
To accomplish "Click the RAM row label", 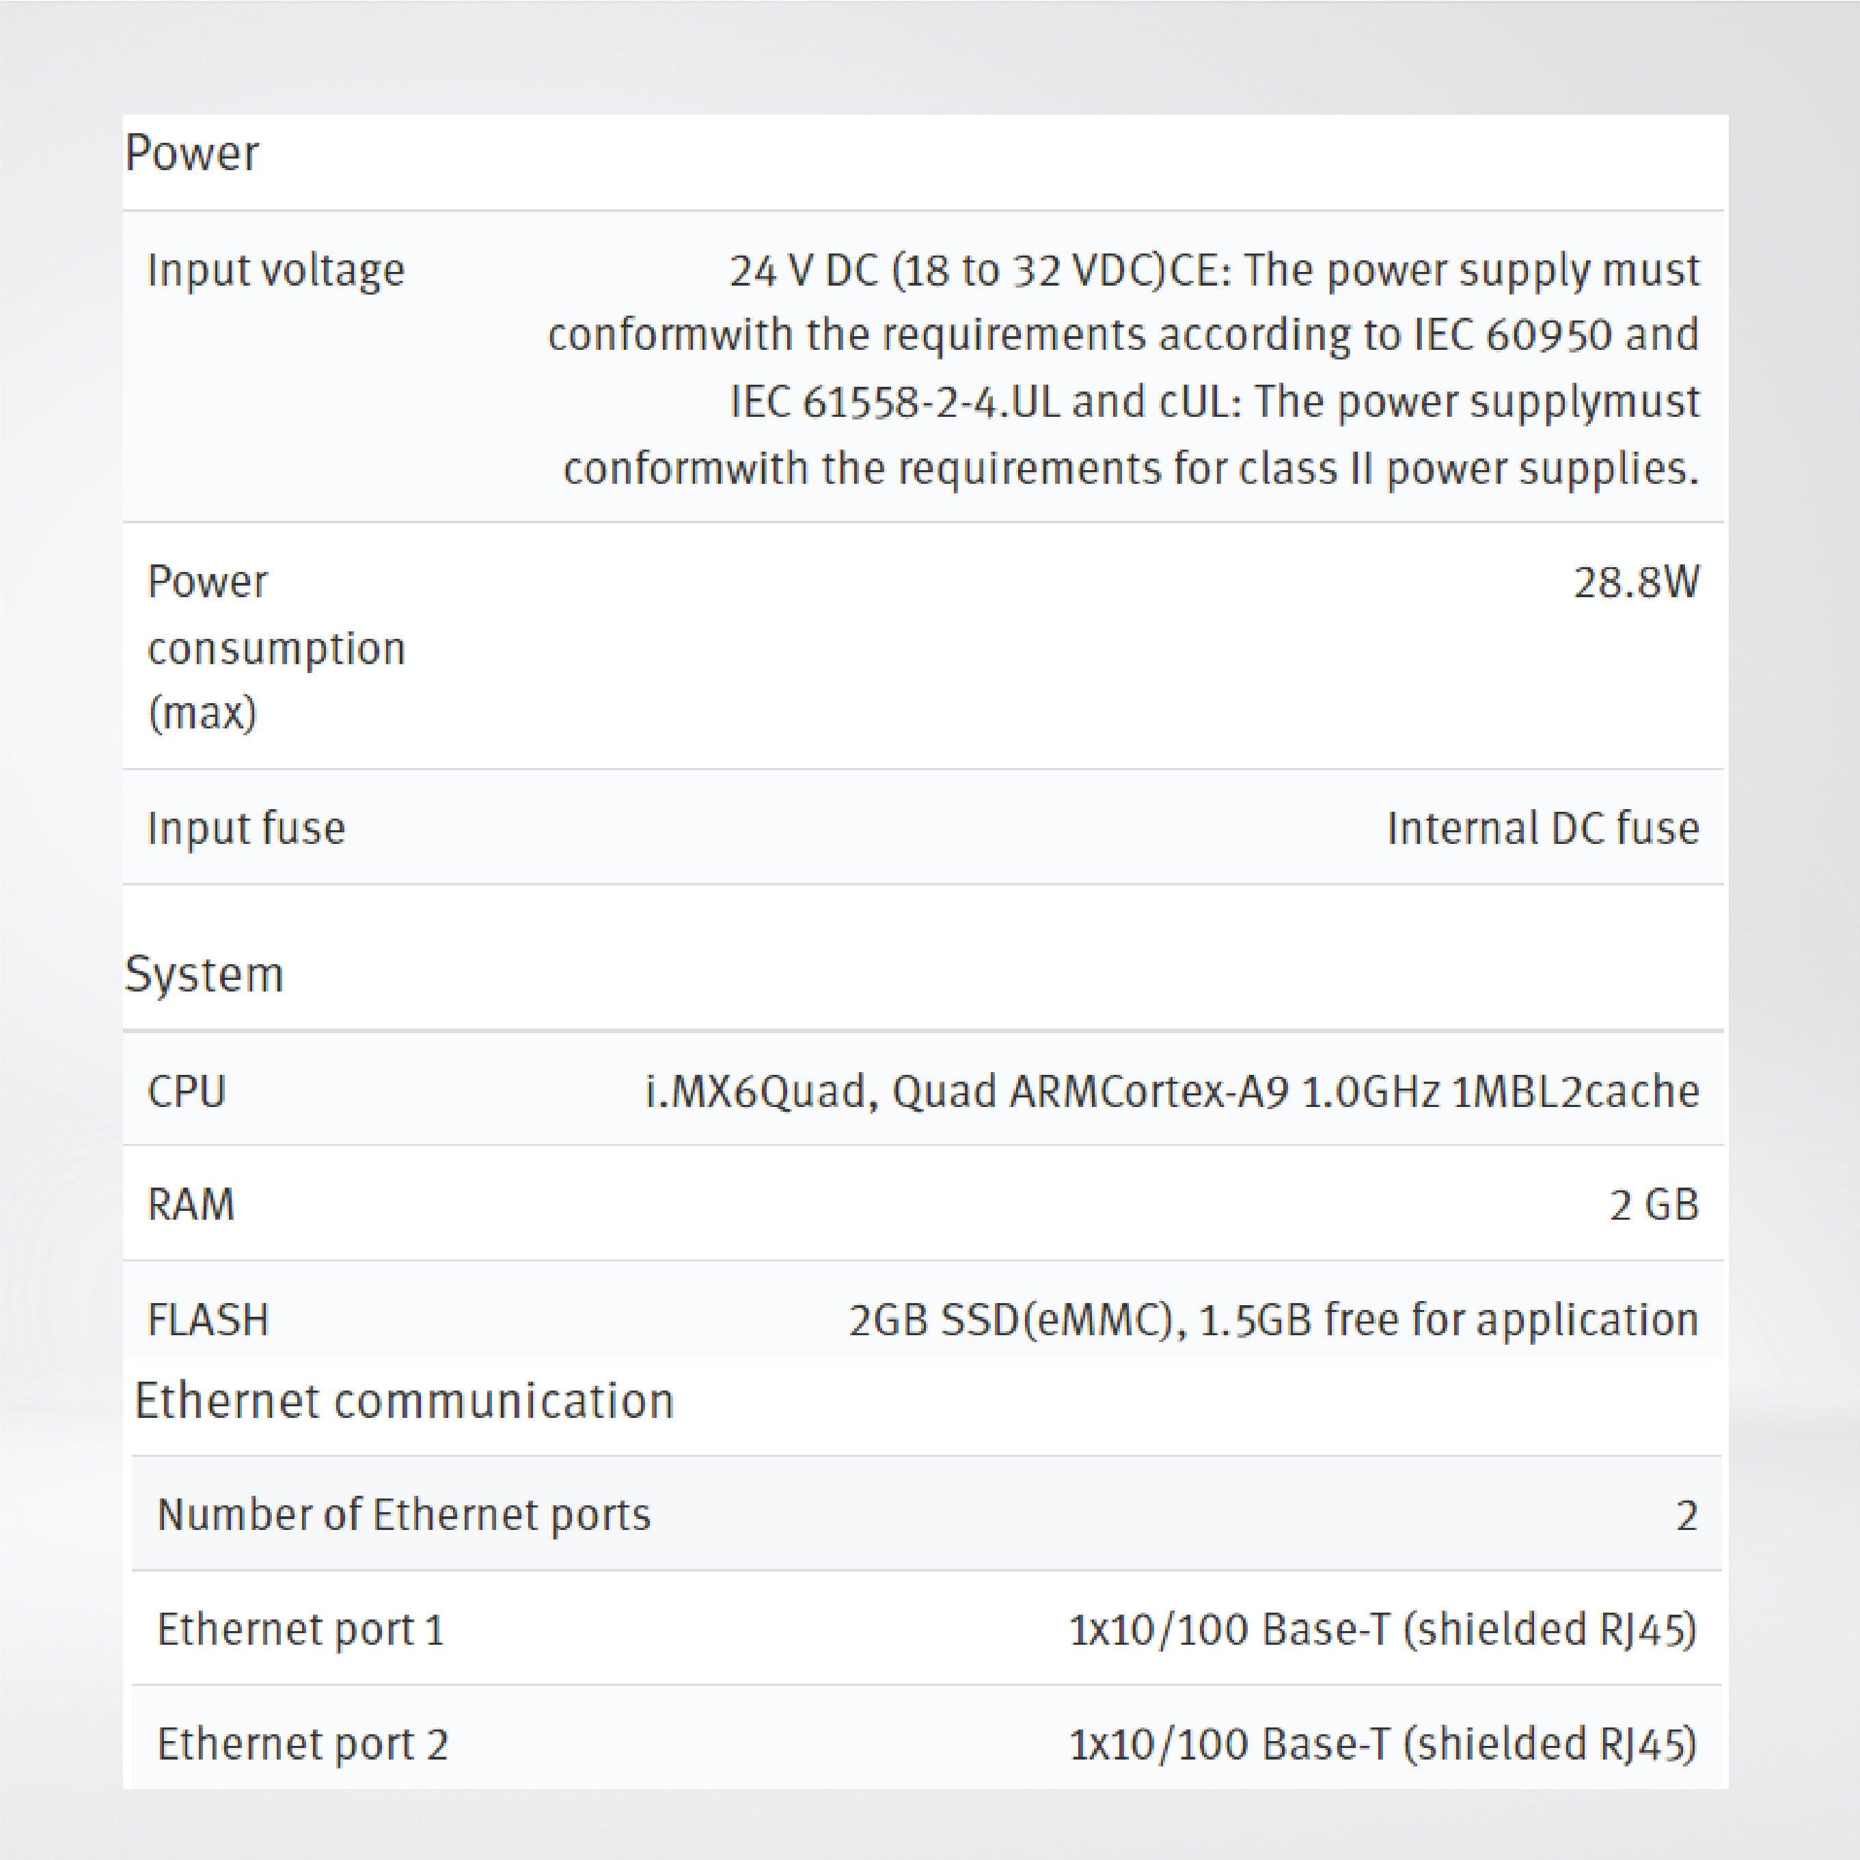I will pos(191,1205).
